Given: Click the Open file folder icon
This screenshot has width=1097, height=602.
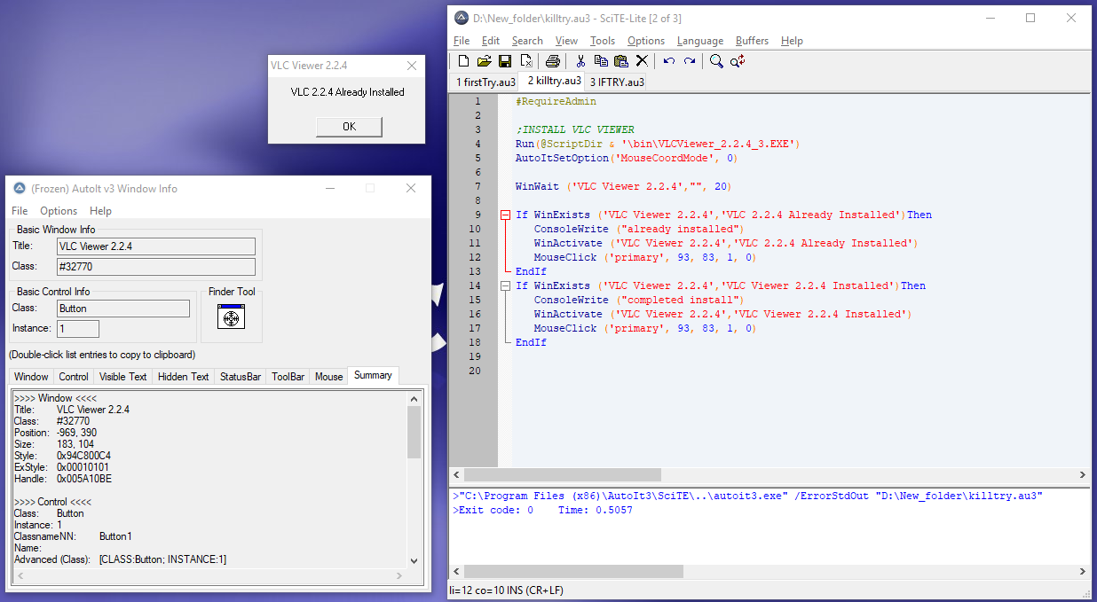Looking at the screenshot, I should tap(484, 61).
